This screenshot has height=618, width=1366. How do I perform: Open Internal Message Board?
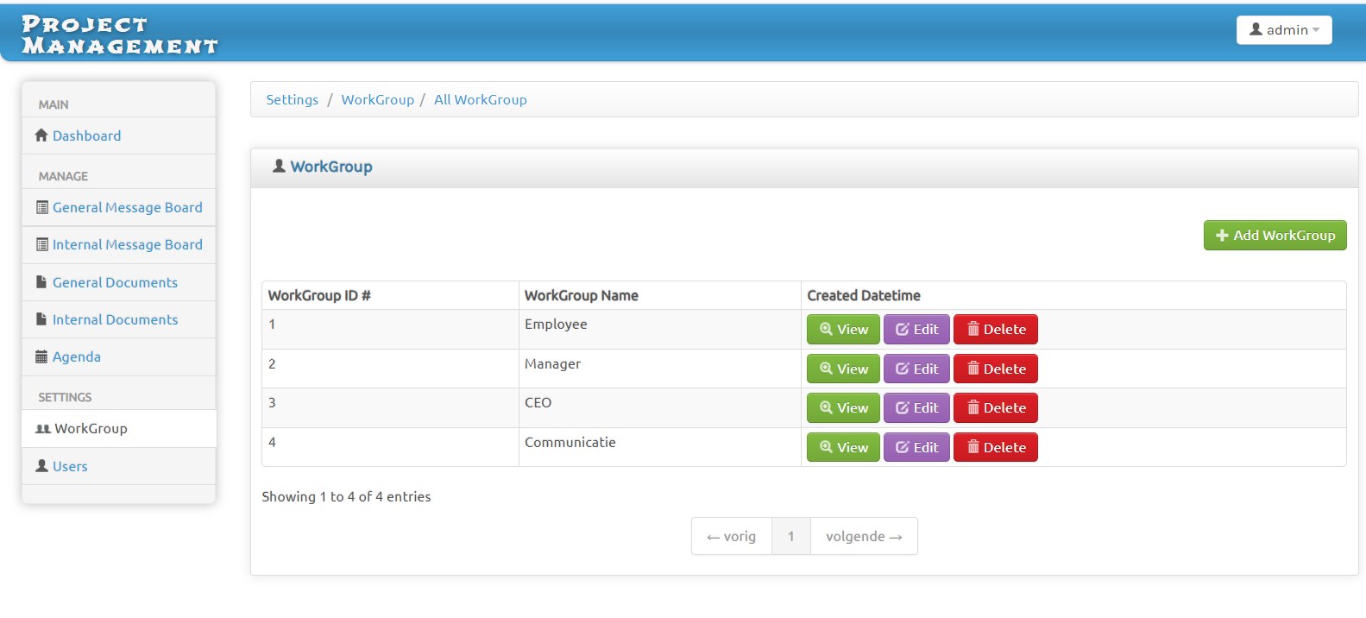pos(128,245)
